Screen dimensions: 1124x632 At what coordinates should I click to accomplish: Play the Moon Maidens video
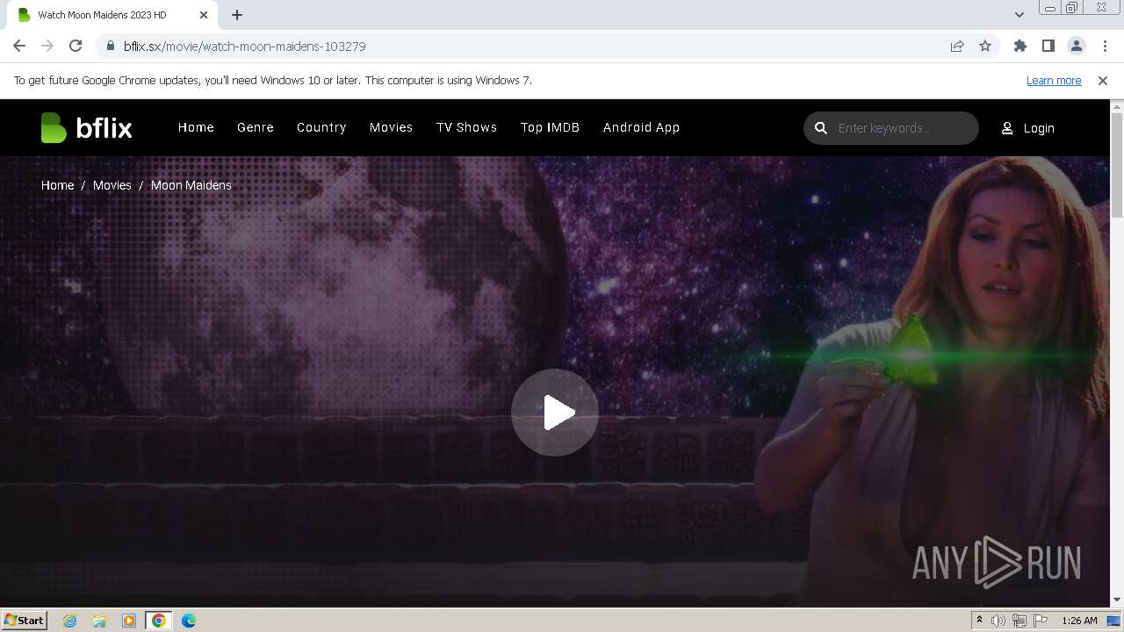pyautogui.click(x=555, y=413)
